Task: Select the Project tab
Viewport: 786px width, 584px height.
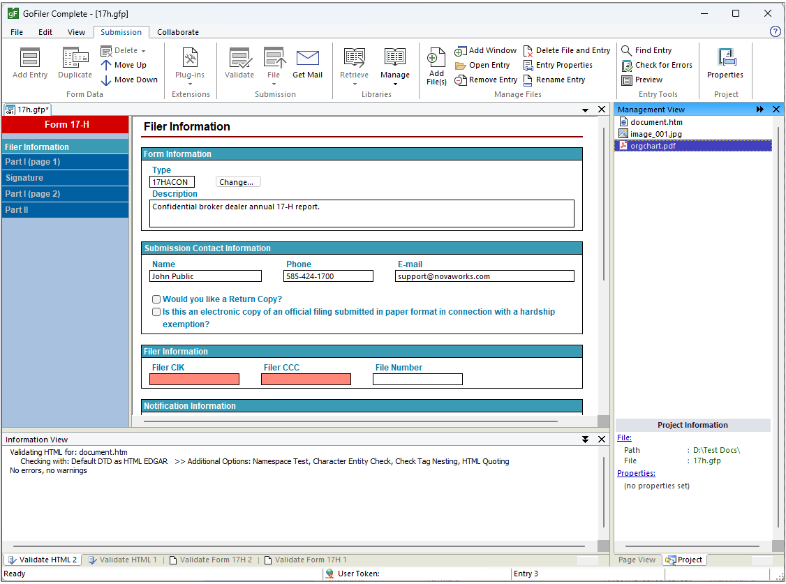Action: click(685, 560)
